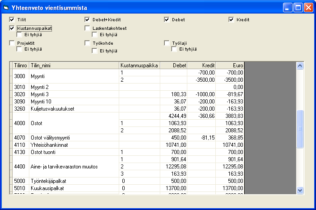Click the table scrollbar up arrow
The height and width of the screenshot is (210, 316).
click(300, 65)
